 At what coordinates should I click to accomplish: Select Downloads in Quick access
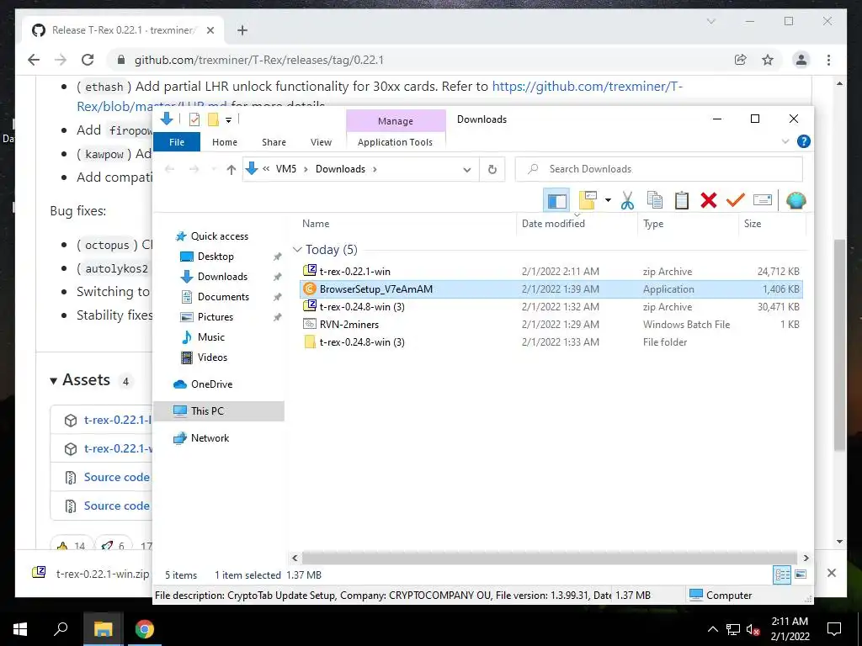tap(222, 276)
